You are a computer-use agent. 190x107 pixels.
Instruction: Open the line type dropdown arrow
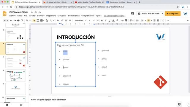[54, 21]
